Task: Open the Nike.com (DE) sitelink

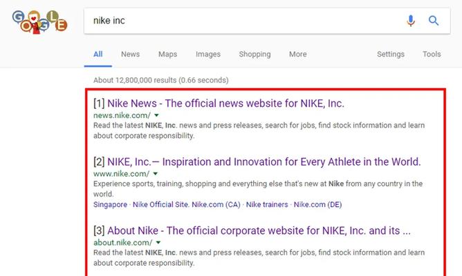Action: 317,204
